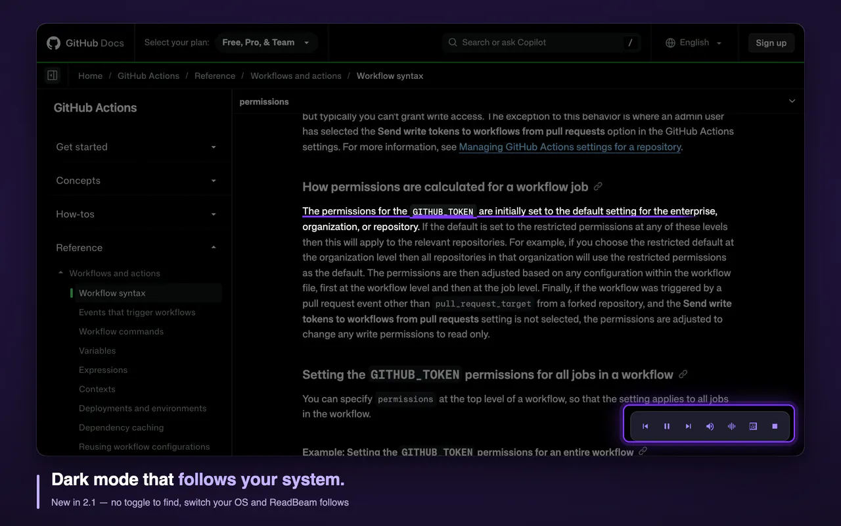Screen dimensions: 841x526
Task: Click the speaker volume icon in player
Action: (710, 426)
